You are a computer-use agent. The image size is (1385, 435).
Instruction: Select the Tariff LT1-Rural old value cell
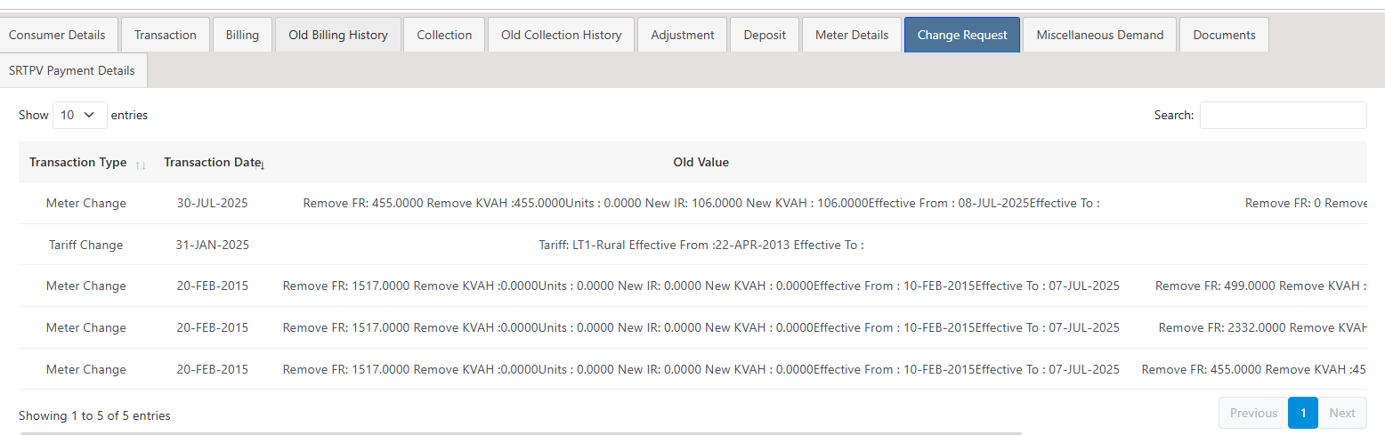click(701, 245)
